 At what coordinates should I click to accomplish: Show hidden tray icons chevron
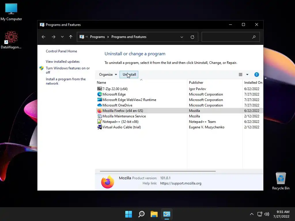click(x=252, y=214)
